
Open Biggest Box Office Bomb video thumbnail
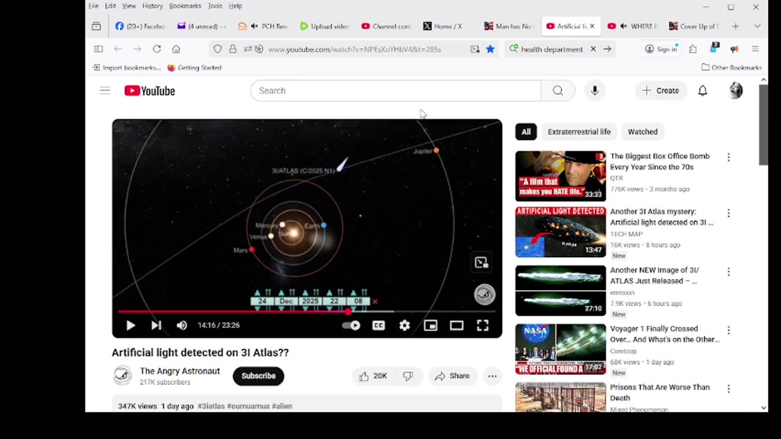(x=561, y=176)
